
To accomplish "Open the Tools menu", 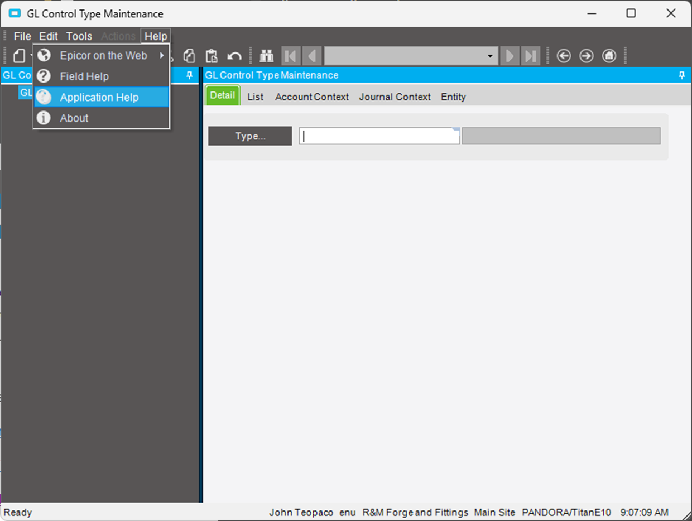I will tap(79, 36).
